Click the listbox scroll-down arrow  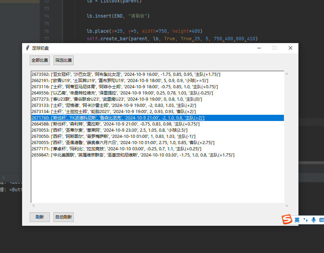click(287, 205)
